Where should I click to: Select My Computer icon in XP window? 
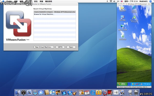click(x=122, y=18)
